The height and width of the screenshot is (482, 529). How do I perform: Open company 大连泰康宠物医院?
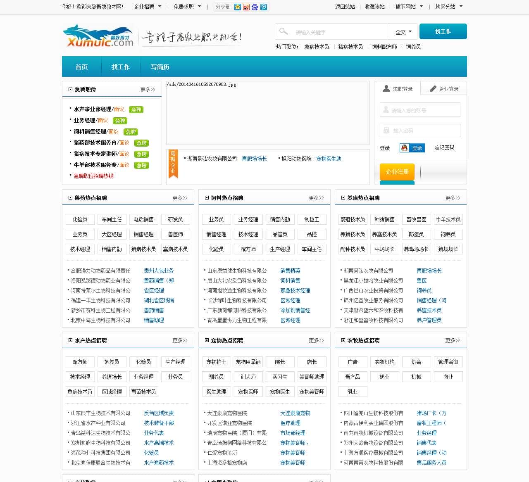coord(227,413)
